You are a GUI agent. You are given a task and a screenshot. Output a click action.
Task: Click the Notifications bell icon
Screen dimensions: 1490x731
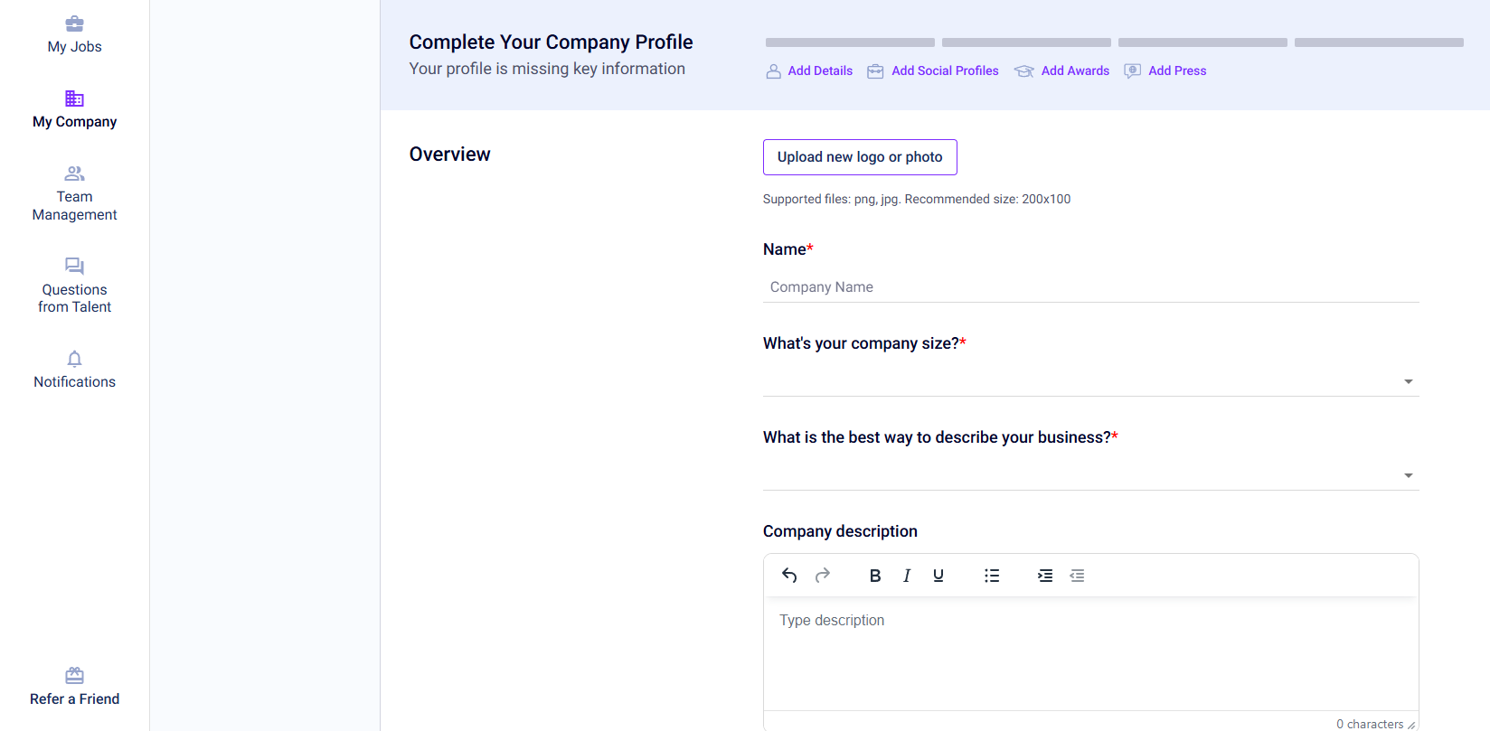(74, 359)
